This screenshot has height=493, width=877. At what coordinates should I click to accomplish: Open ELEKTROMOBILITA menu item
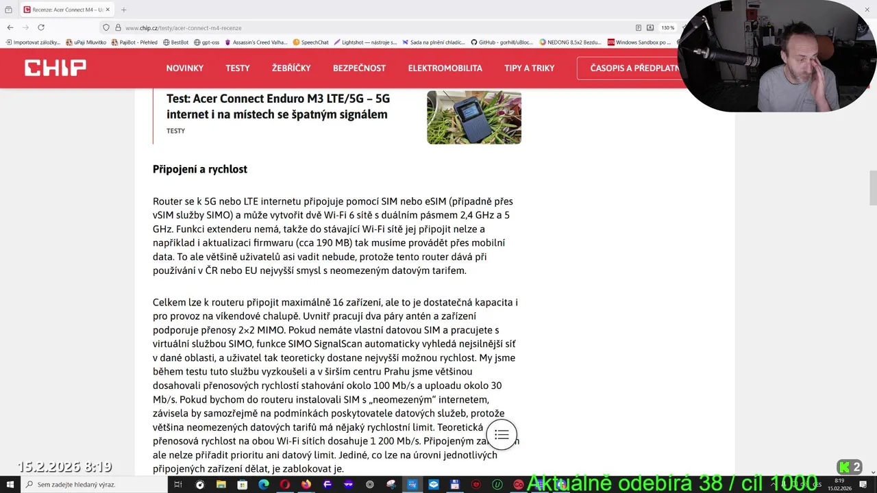[x=445, y=68]
